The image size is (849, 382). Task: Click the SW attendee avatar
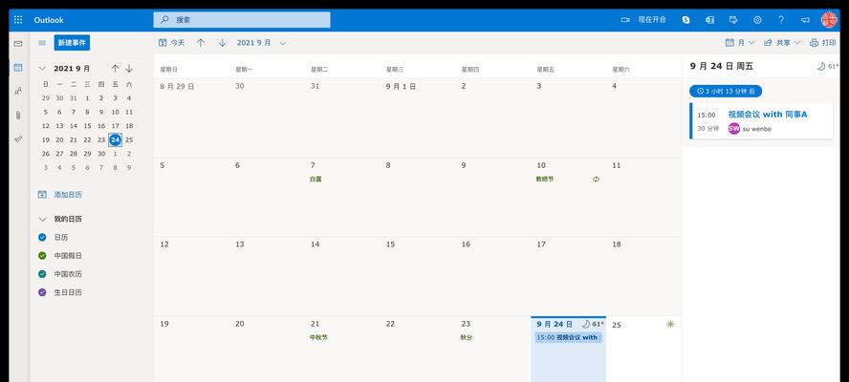pyautogui.click(x=734, y=128)
